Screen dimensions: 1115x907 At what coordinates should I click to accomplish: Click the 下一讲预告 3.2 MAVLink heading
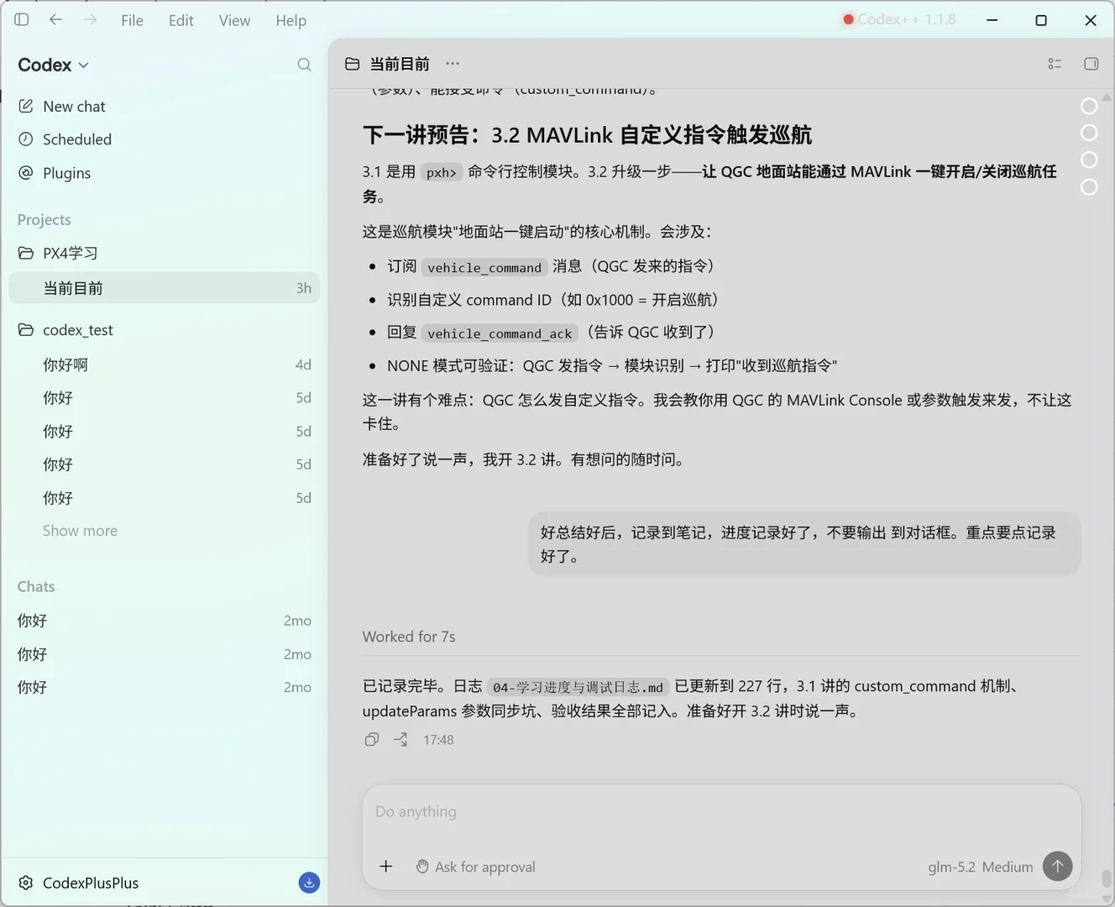[x=587, y=134]
